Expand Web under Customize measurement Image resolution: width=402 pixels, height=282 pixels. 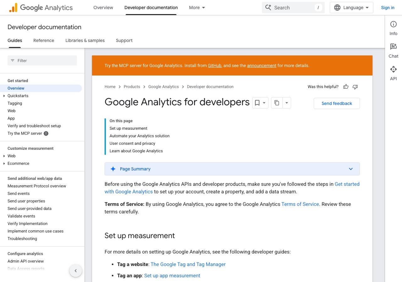[x=4, y=156]
